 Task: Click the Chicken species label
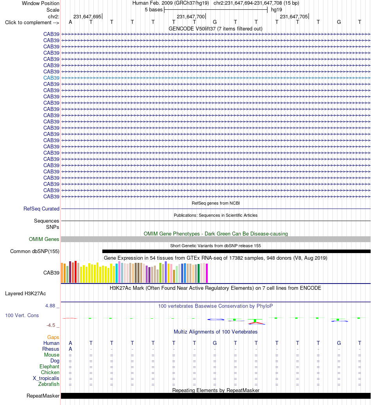click(50, 373)
